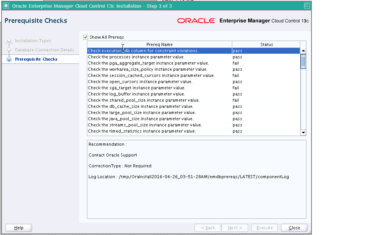Select the execution_db column constraint violations row

(x=194, y=51)
